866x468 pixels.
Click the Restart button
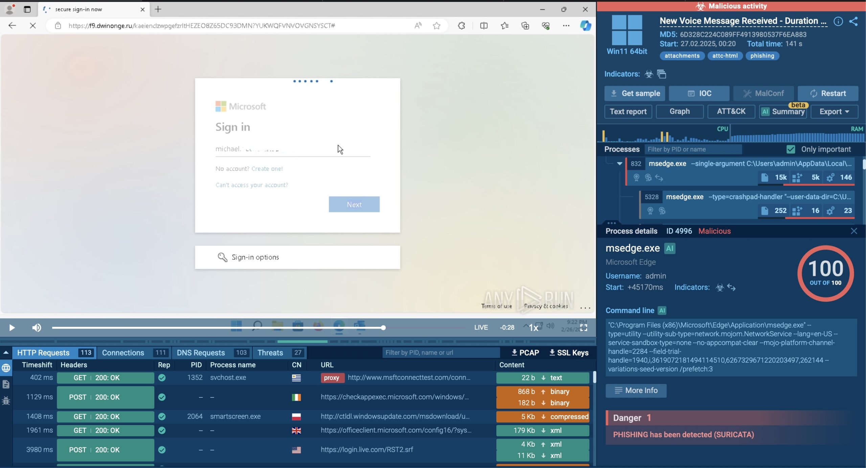coord(828,94)
